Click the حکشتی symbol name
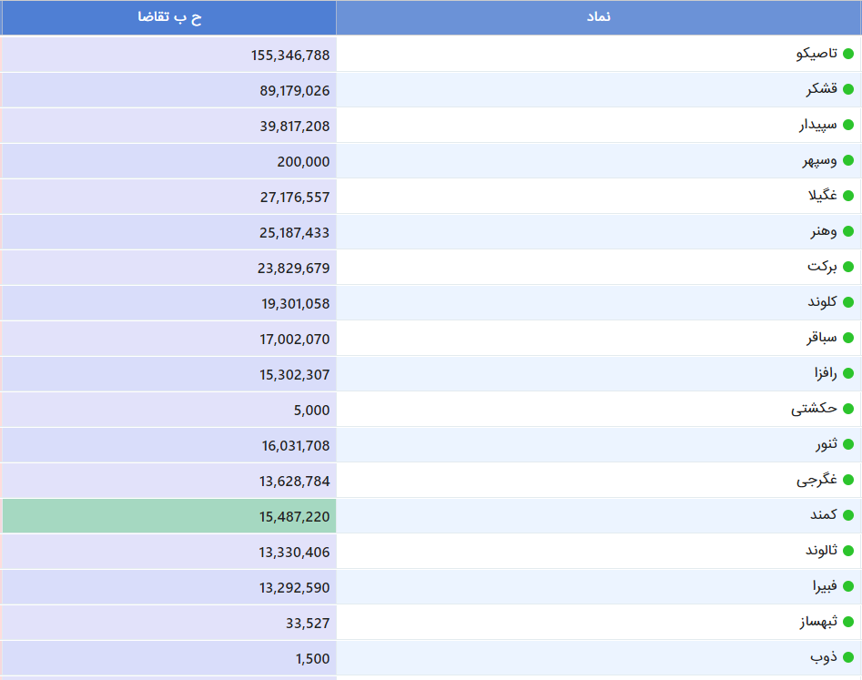 814,409
